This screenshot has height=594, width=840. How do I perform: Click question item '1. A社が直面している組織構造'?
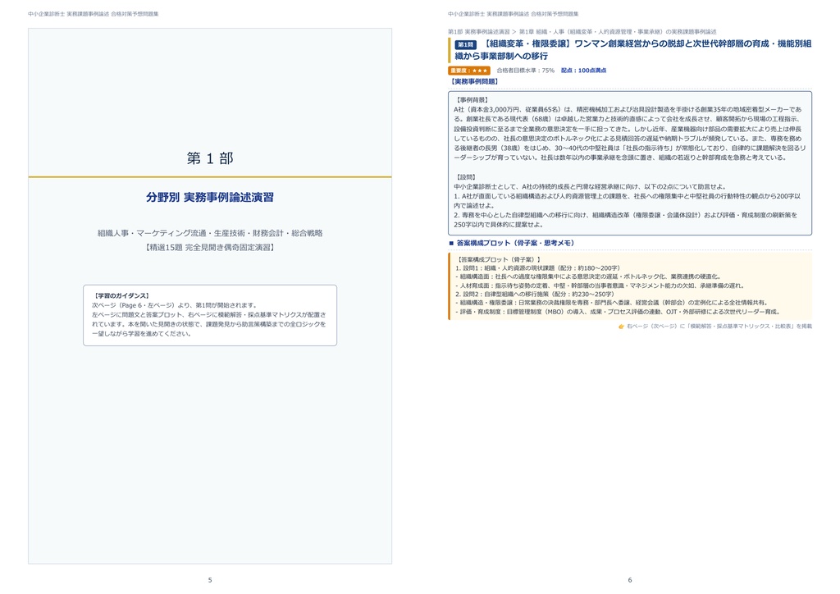tap(628, 201)
